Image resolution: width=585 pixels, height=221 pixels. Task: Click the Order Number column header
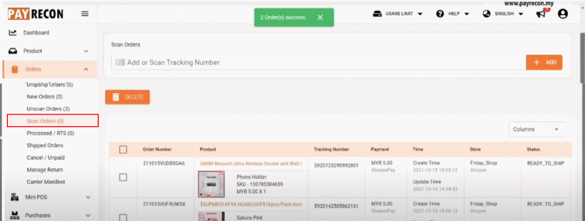(157, 150)
